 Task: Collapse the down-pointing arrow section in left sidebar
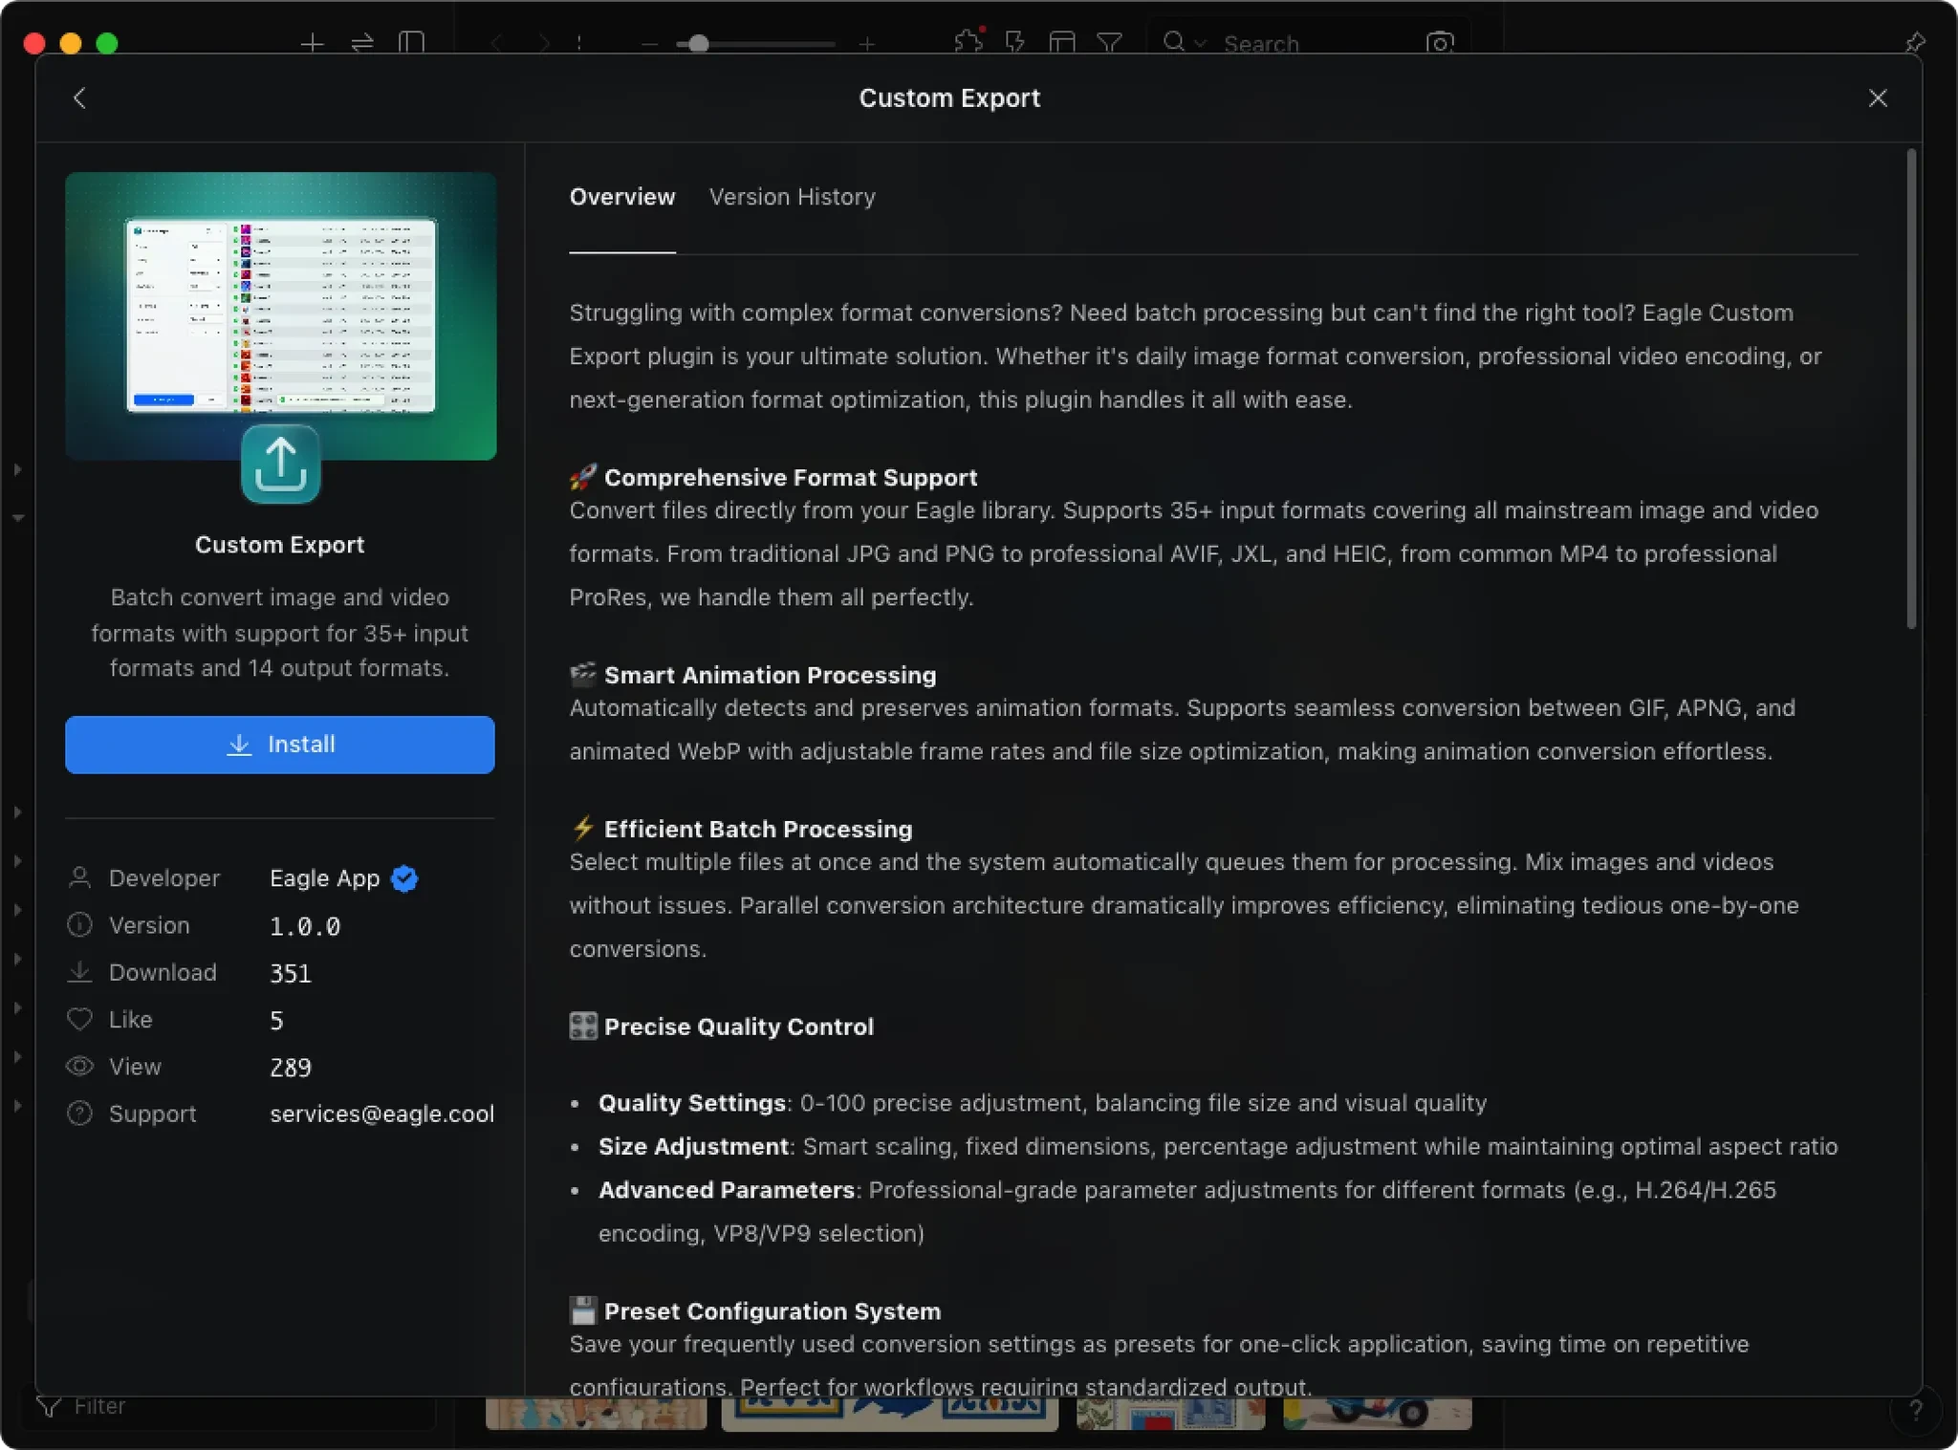17,517
